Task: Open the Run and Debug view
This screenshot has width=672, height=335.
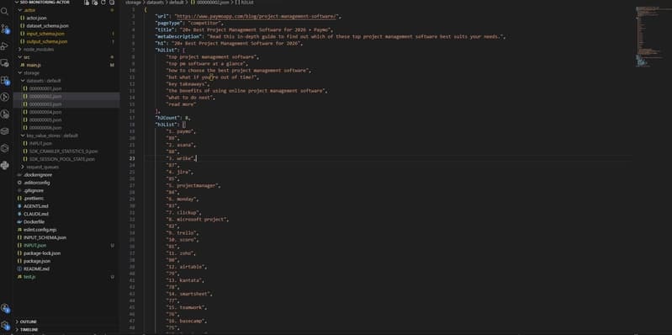Action: pos(5,45)
